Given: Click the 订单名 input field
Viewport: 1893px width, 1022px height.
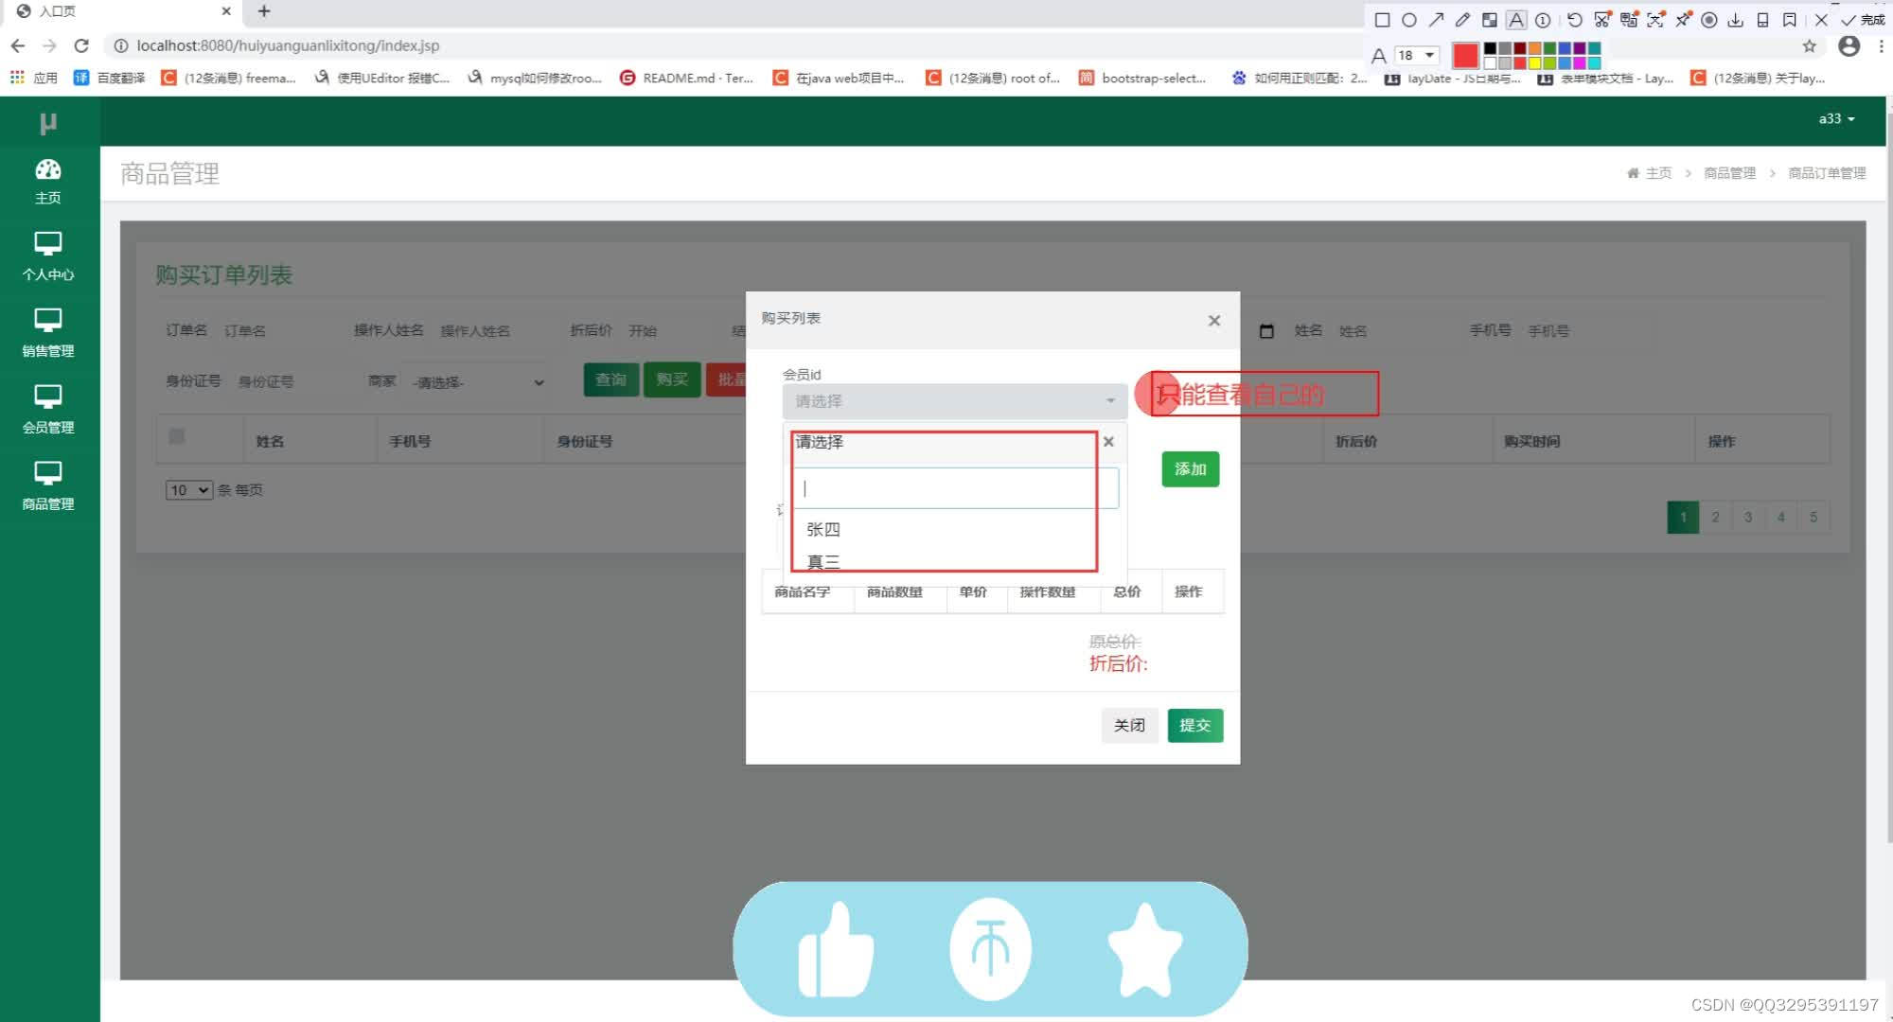Looking at the screenshot, I should [x=274, y=331].
